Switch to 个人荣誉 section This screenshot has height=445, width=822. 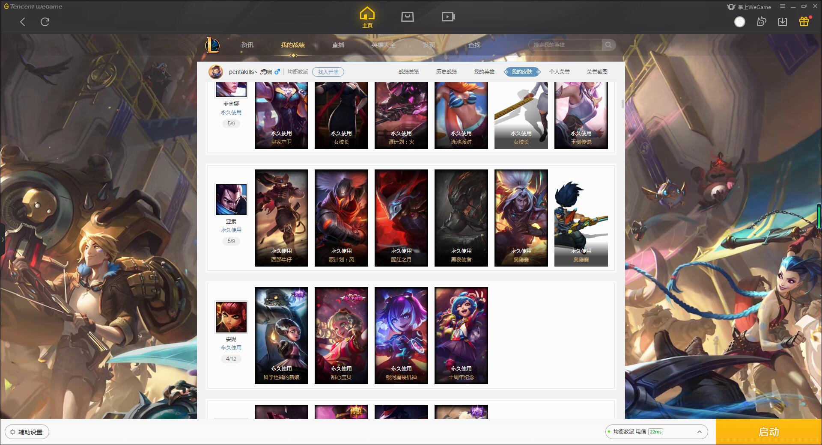[x=560, y=72]
